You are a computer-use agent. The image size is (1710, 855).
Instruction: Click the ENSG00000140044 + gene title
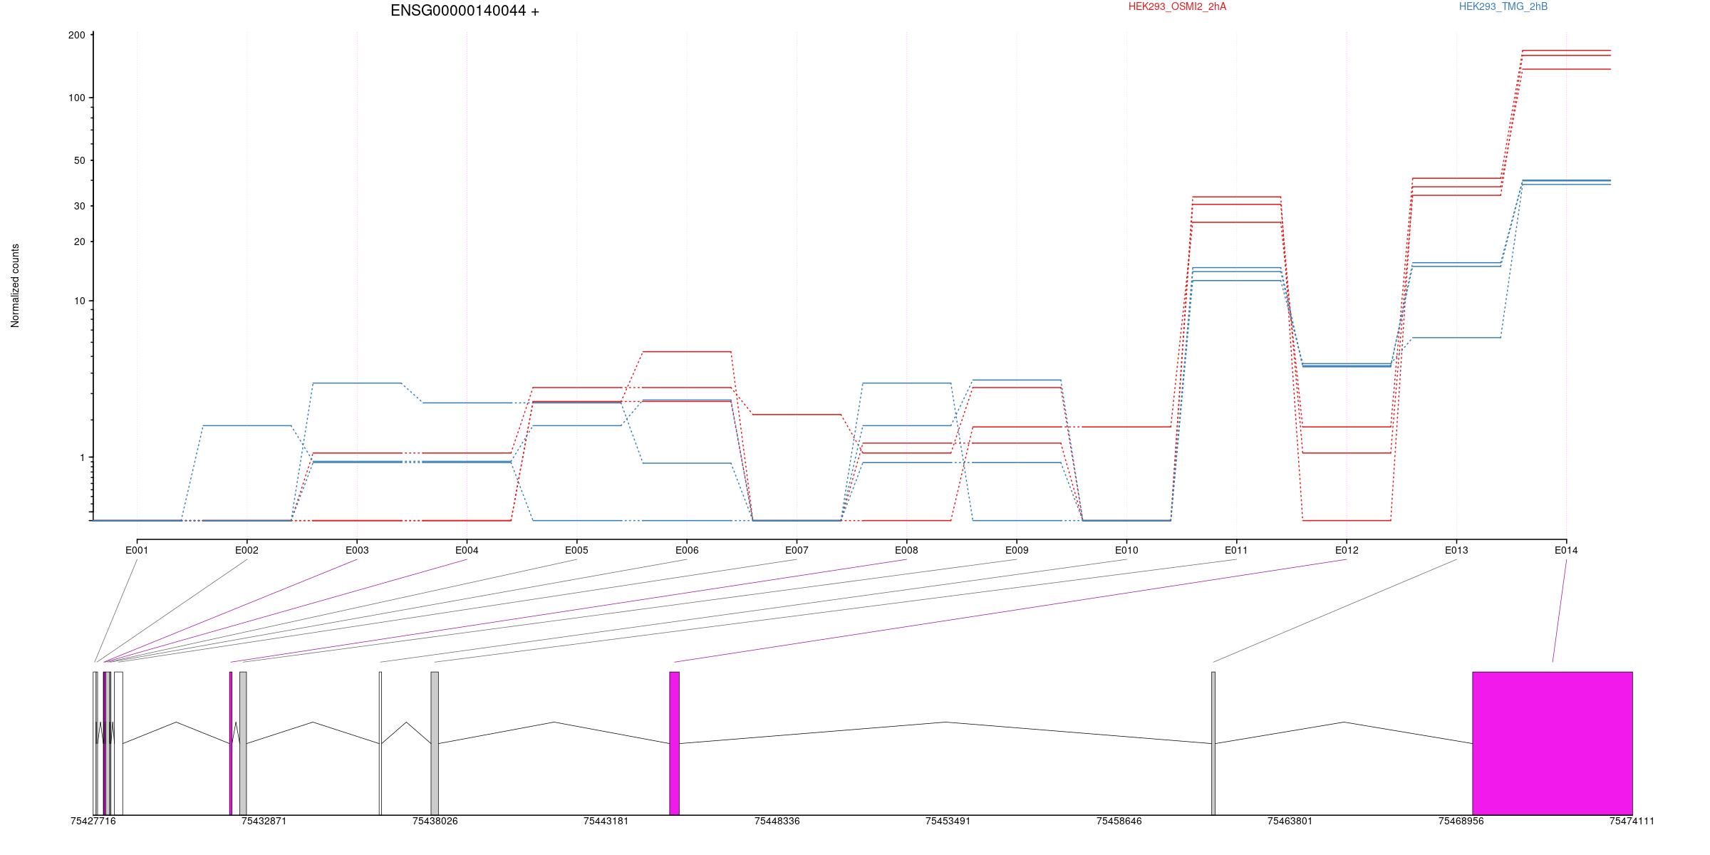[465, 11]
